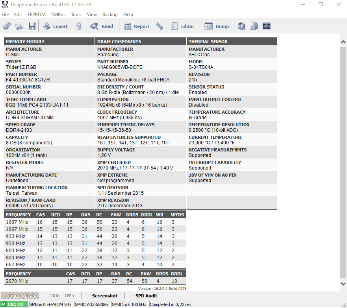Open the Backup menu
Viewport: 347px width, 308px height.
(x=110, y=15)
